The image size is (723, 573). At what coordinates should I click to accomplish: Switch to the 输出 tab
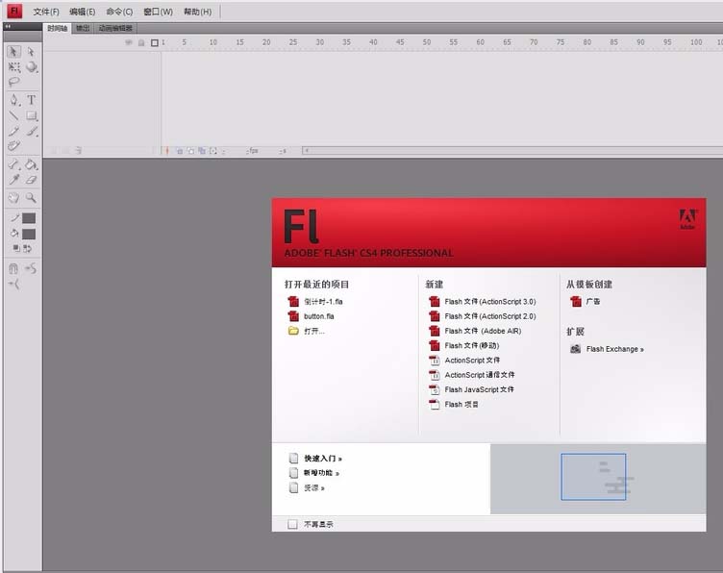pyautogui.click(x=83, y=28)
